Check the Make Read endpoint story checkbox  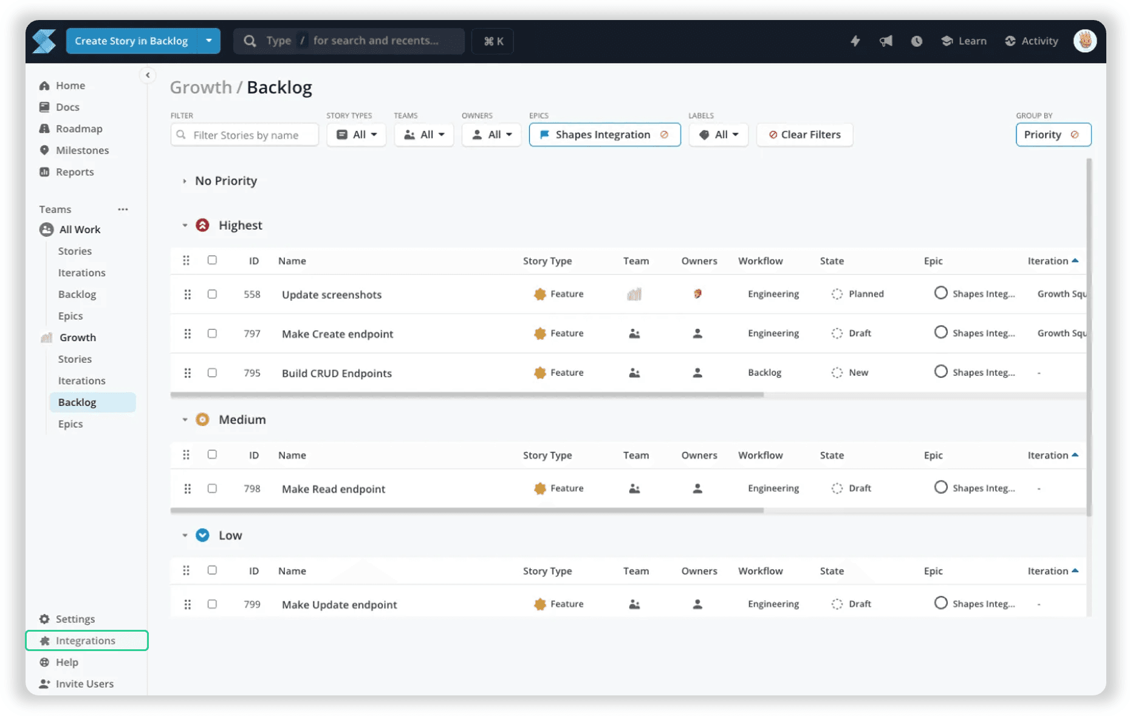click(212, 488)
